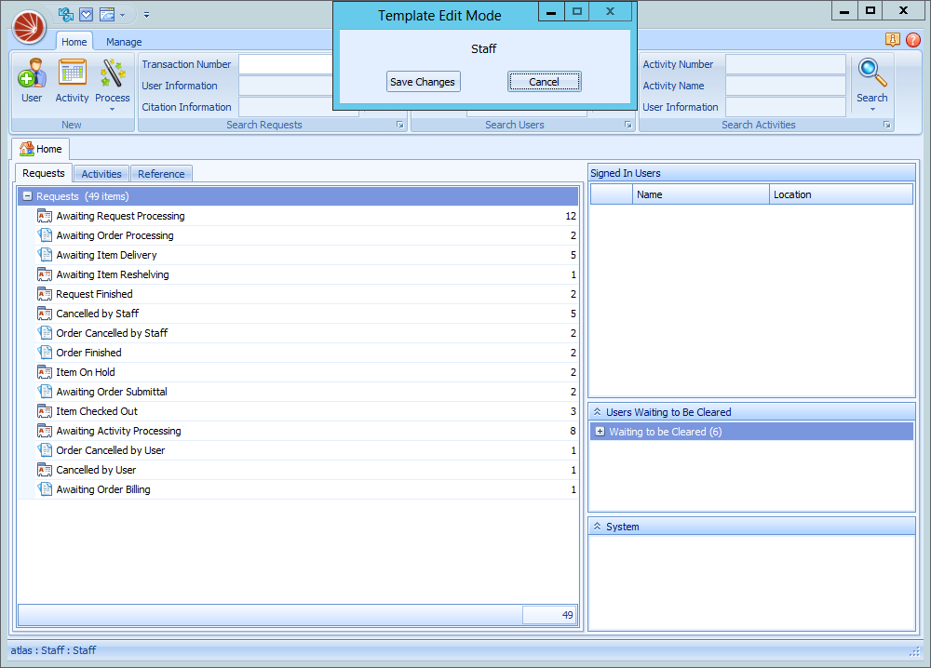Collapse the System panel chevron
Image resolution: width=931 pixels, height=668 pixels.
point(598,527)
